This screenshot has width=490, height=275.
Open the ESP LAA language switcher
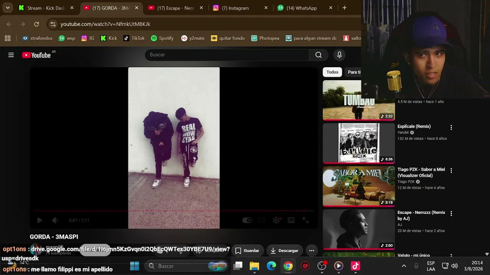point(431,266)
